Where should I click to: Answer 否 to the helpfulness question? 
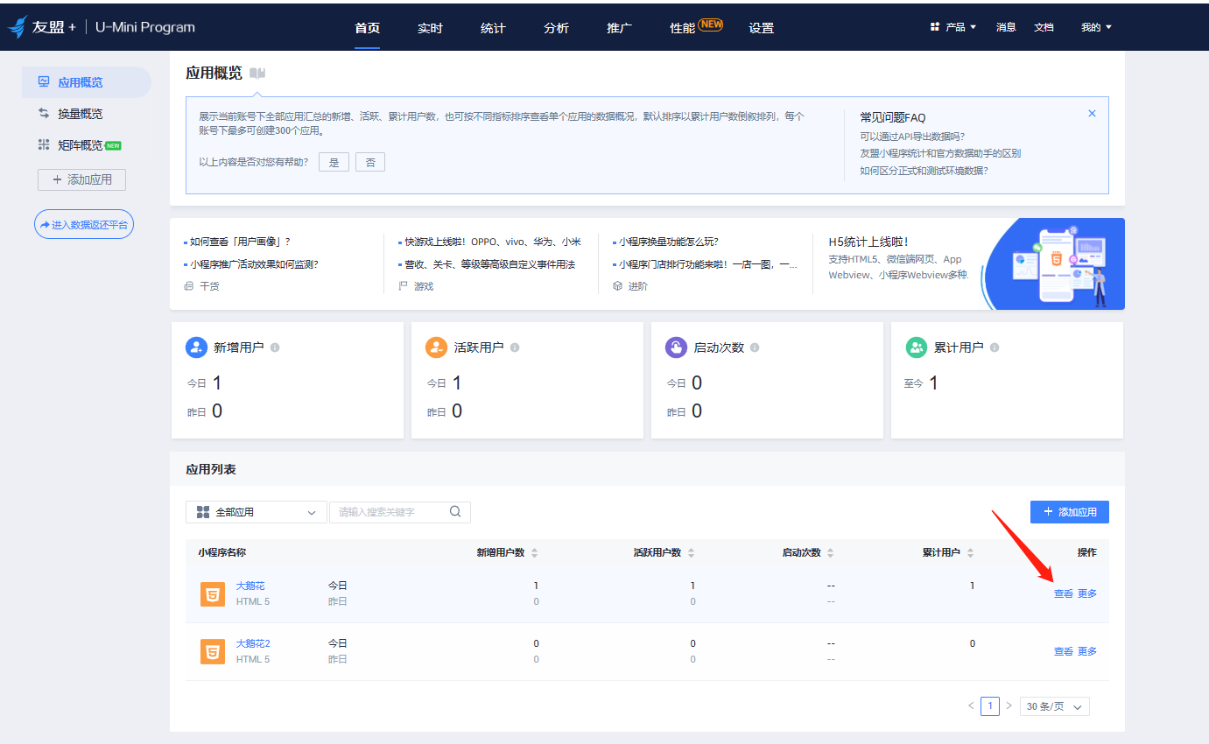370,162
